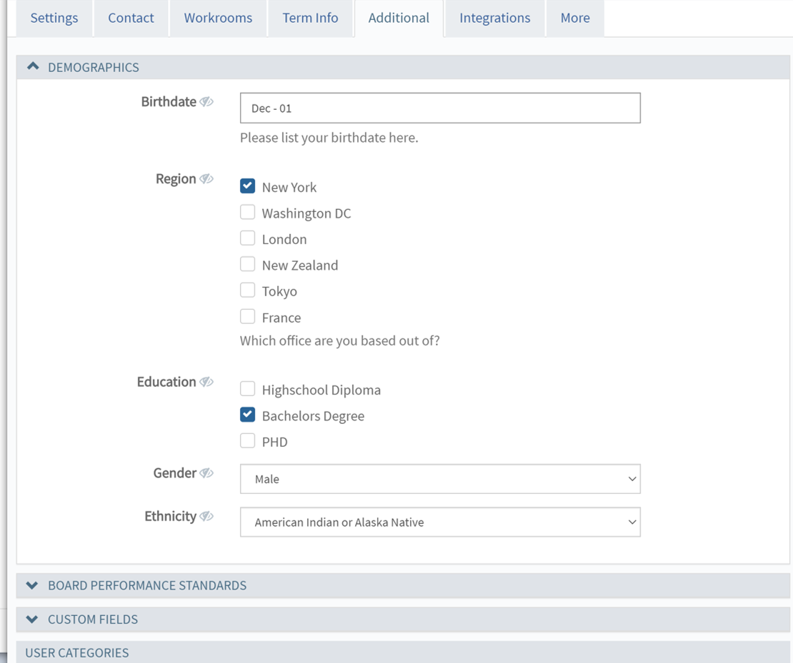Uncheck the Bachelors Degree checkbox
This screenshot has height=663, width=793.
pos(247,415)
